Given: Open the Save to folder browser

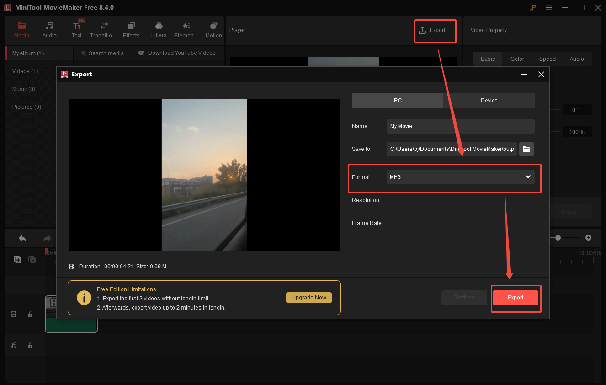Looking at the screenshot, I should 526,149.
